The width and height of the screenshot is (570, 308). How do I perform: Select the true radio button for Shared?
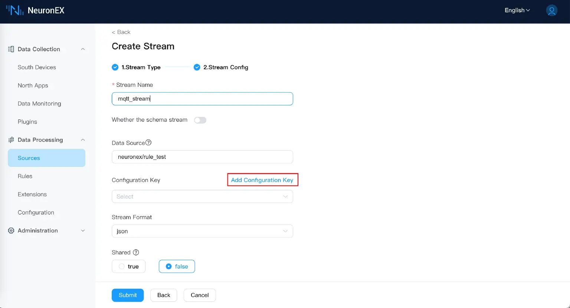pos(121,266)
